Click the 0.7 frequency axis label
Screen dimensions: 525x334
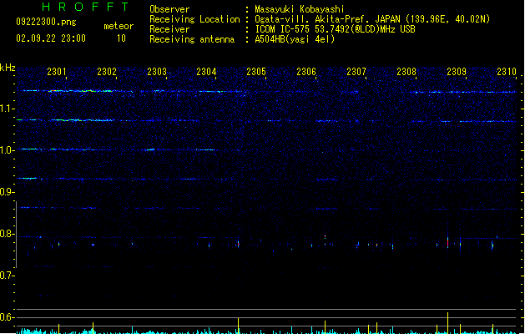pos(7,276)
